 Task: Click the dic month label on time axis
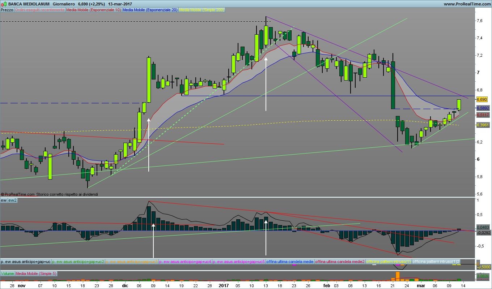[x=125, y=285]
